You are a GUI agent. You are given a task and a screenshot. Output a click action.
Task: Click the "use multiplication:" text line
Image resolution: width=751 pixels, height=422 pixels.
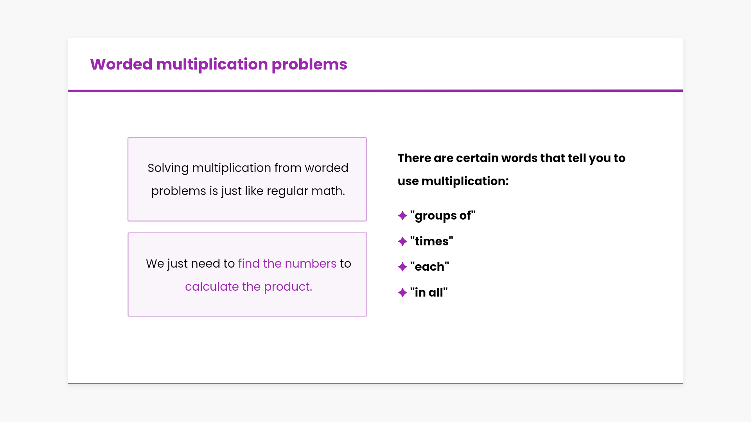[x=453, y=181]
